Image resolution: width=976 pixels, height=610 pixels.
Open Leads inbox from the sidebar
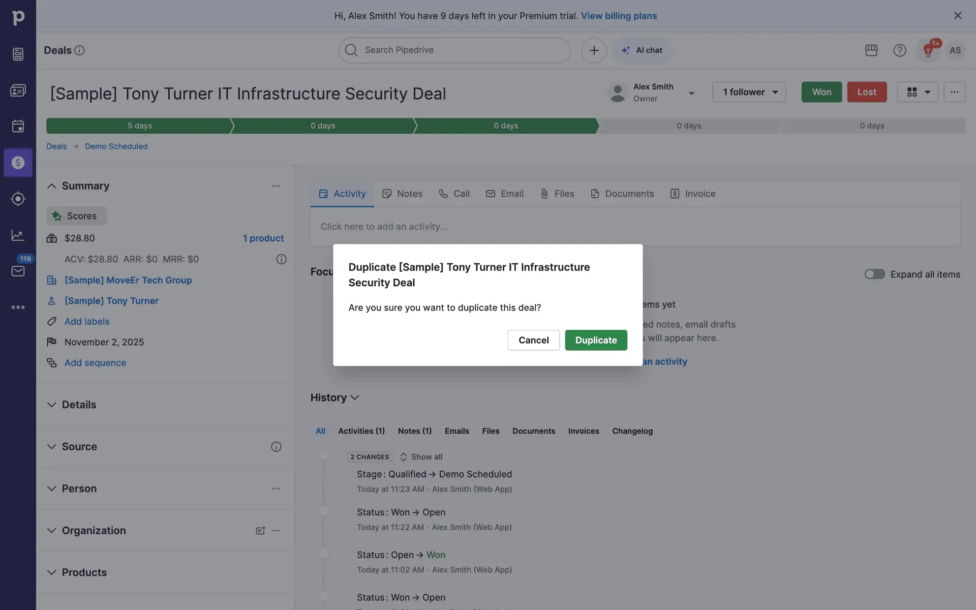pos(18,54)
